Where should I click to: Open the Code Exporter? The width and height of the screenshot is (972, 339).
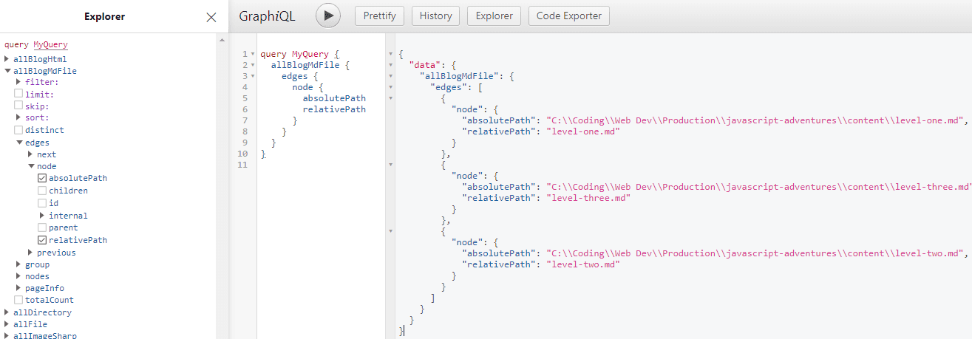[x=569, y=16]
